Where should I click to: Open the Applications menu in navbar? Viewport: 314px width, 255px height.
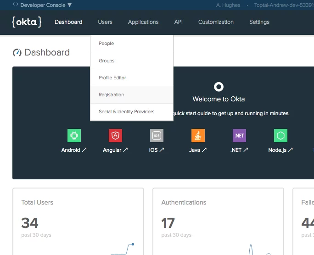tap(143, 22)
